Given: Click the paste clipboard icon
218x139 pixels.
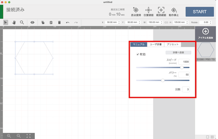Looking at the screenshot, I should point(51,22).
